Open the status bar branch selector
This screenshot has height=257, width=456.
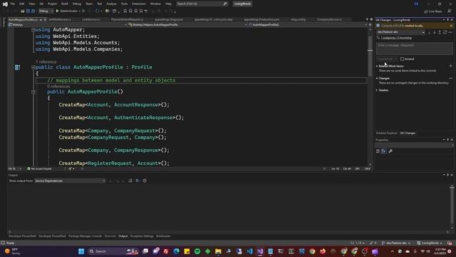[396, 243]
